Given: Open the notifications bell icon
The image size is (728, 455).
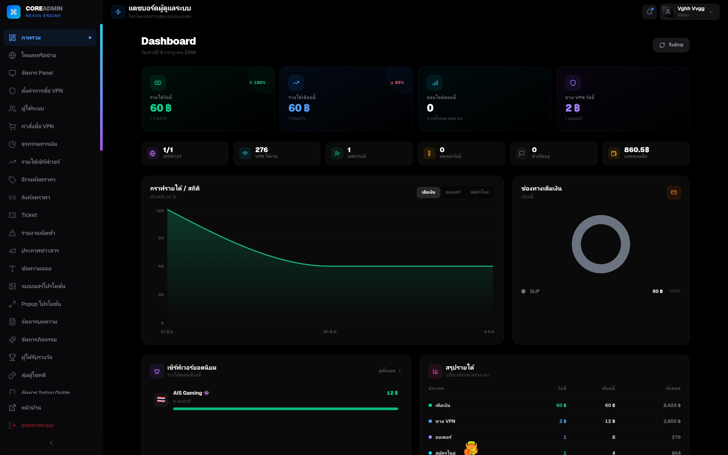Looking at the screenshot, I should click(649, 12).
